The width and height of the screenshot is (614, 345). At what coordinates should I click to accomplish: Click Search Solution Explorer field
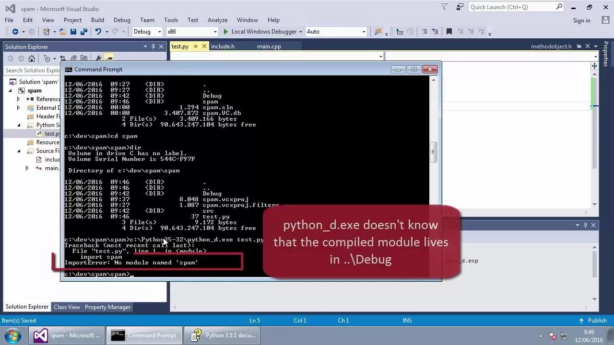point(33,70)
